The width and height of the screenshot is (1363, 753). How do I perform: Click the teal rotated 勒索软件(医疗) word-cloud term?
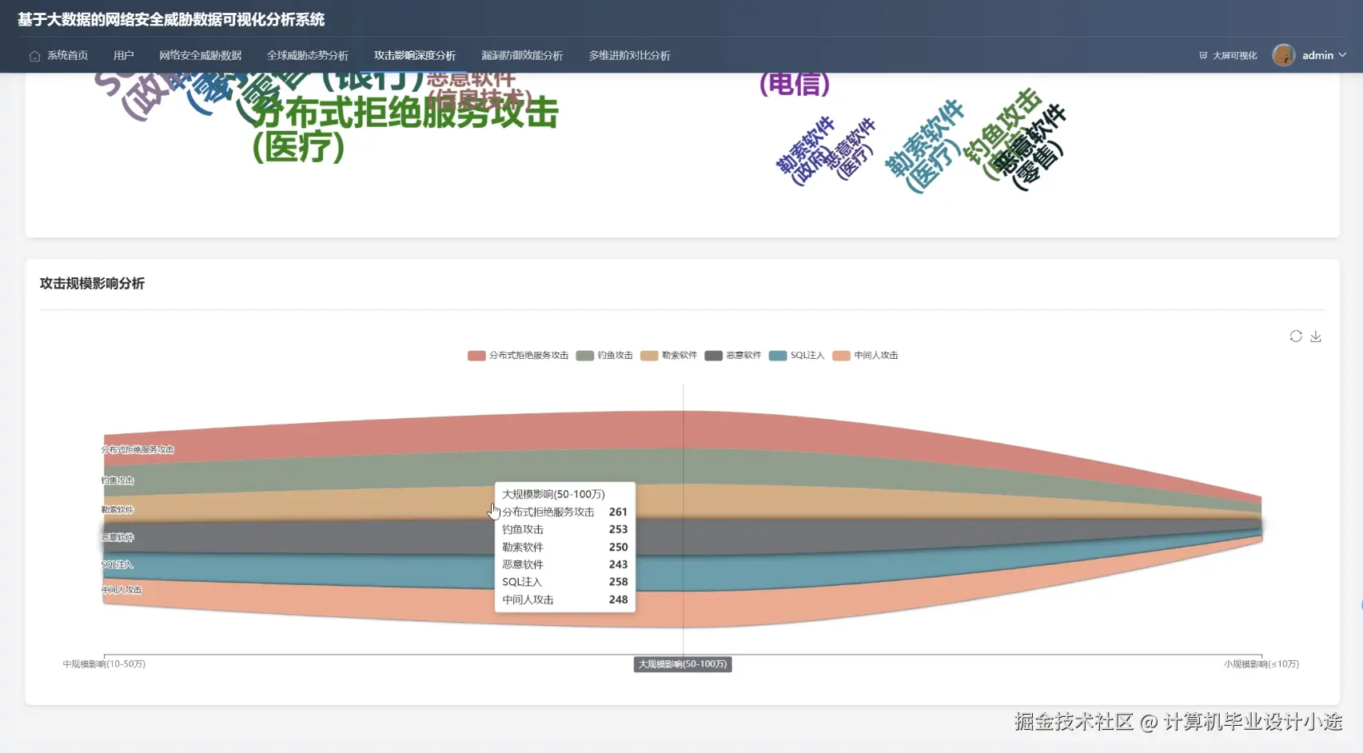[925, 146]
